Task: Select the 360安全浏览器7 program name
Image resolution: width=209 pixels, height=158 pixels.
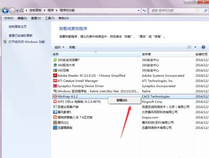Action: coord(69,60)
